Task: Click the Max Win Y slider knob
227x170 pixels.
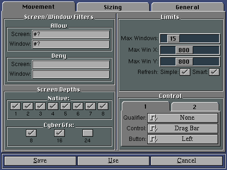Action: coord(184,61)
